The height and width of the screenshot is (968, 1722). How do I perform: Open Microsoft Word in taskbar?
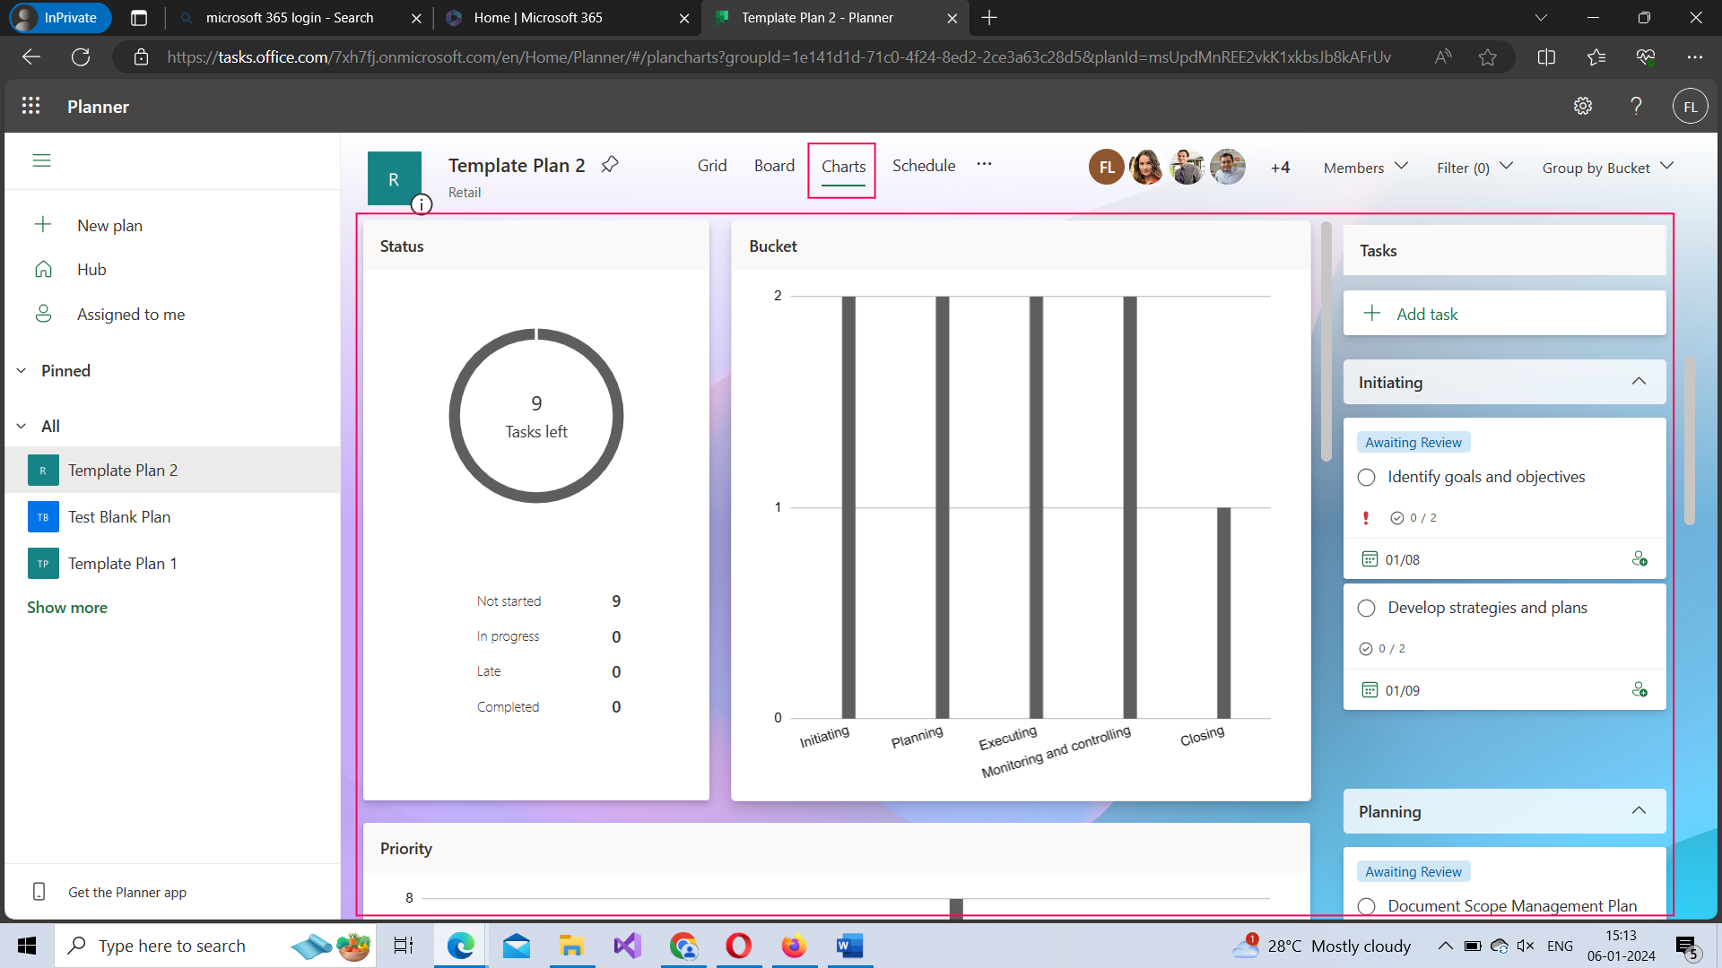(849, 946)
